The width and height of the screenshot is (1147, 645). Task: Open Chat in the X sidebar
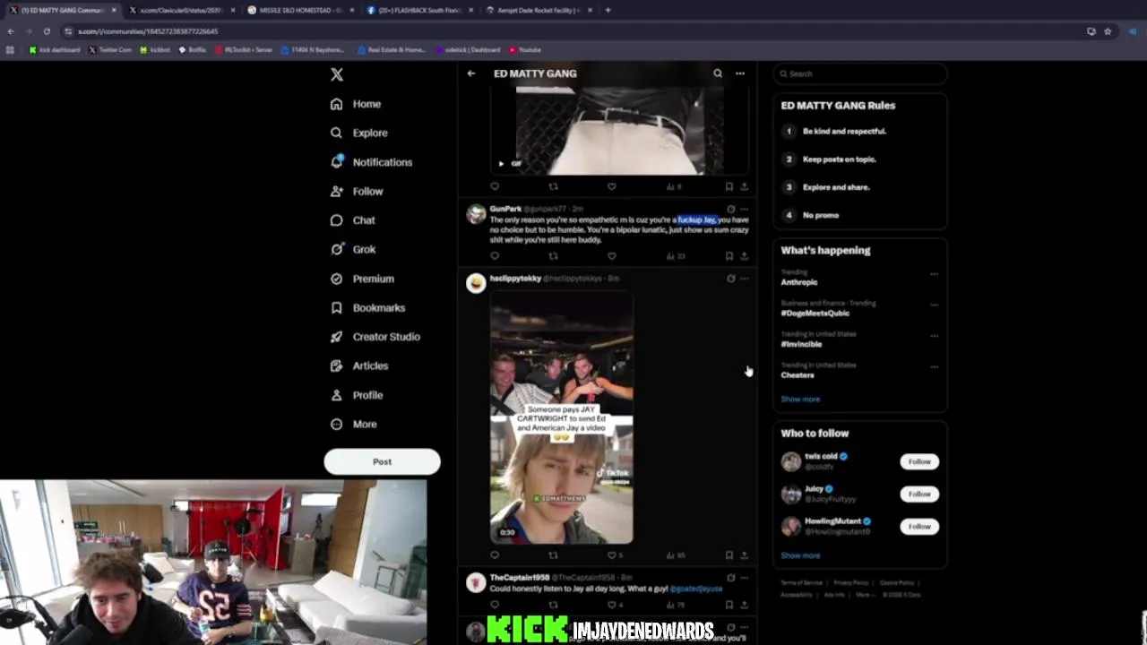click(352, 220)
